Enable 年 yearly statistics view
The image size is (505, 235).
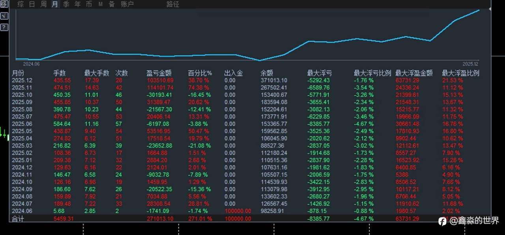click(77, 4)
